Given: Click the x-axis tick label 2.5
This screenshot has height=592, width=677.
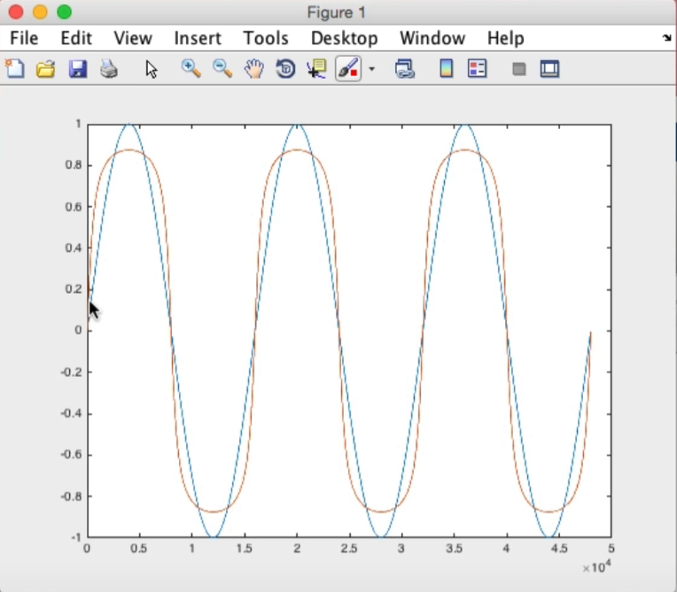Looking at the screenshot, I should [349, 549].
